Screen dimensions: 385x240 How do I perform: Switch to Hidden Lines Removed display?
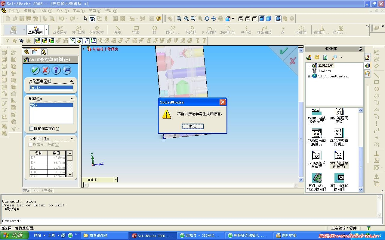(254, 19)
